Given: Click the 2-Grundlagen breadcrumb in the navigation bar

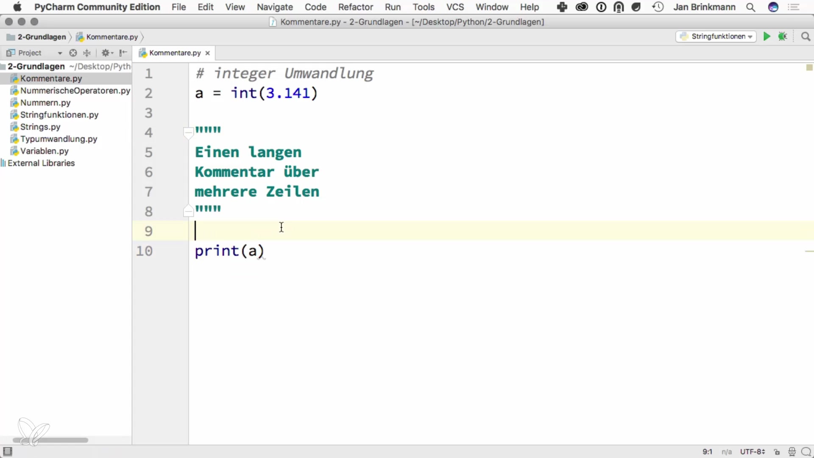Looking at the screenshot, I should (x=41, y=37).
